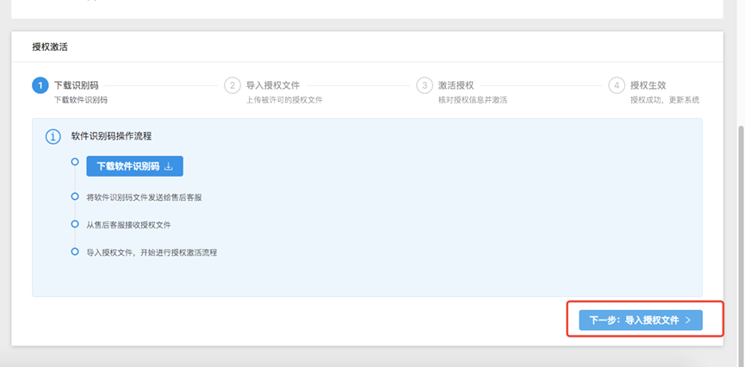Jump to the 授权生效 step title

648,85
